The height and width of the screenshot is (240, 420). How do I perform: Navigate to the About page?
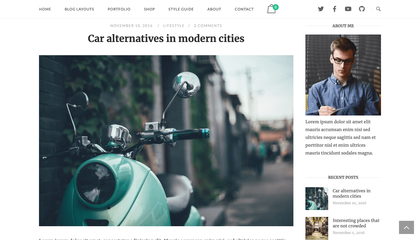coord(214,9)
